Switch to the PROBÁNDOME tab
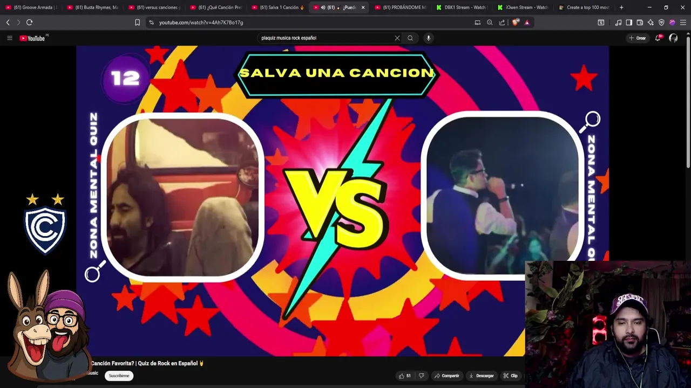Screen dimensions: 691x388 (401, 8)
